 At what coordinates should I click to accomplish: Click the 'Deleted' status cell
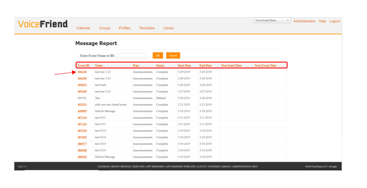click(x=161, y=98)
